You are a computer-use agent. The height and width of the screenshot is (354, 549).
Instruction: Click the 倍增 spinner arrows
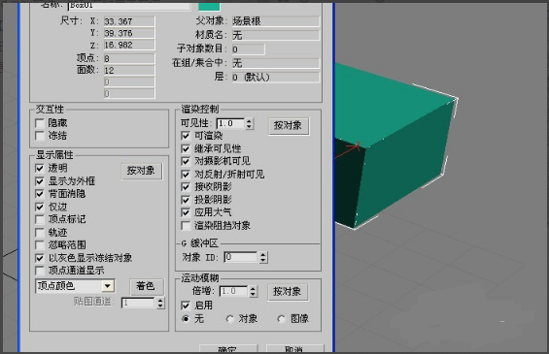pyautogui.click(x=254, y=292)
